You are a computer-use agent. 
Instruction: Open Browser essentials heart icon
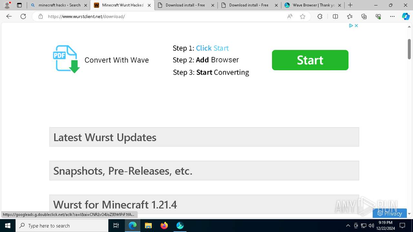[378, 16]
